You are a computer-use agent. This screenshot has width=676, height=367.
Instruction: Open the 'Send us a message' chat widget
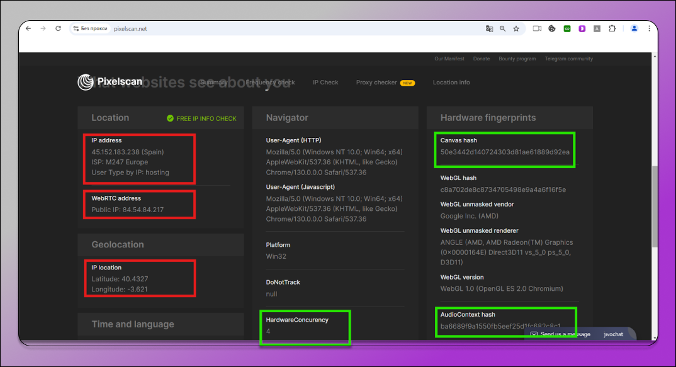click(x=560, y=334)
